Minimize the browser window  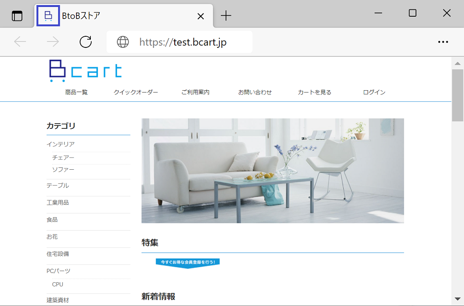click(378, 13)
